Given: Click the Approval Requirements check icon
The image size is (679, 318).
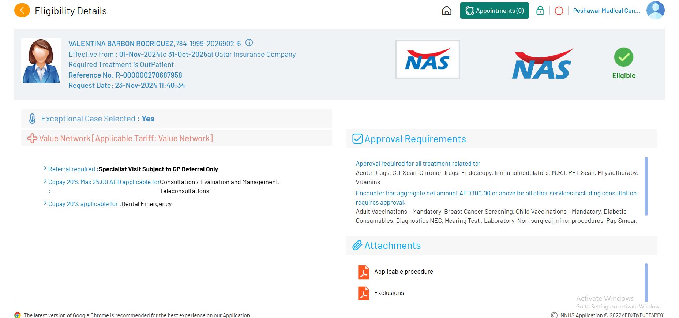Looking at the screenshot, I should click(x=357, y=139).
